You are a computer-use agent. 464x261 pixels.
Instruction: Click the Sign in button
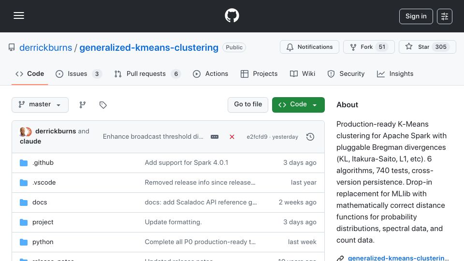416,16
